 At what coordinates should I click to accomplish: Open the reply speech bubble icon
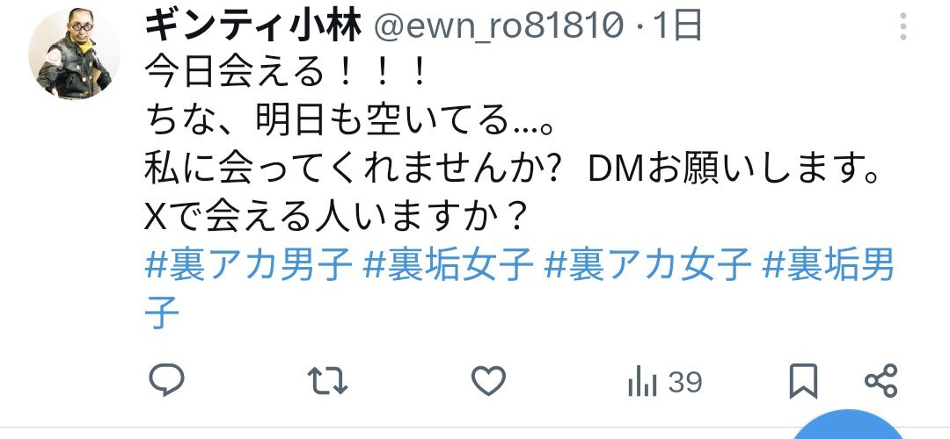(x=166, y=380)
